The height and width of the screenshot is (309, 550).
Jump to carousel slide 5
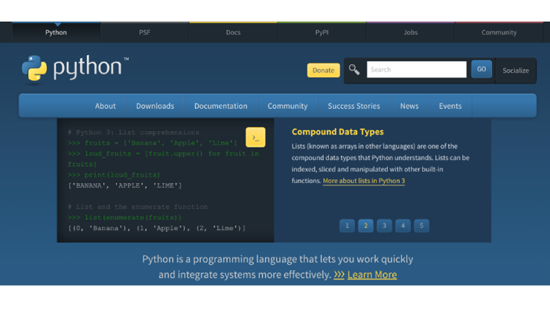(x=421, y=226)
